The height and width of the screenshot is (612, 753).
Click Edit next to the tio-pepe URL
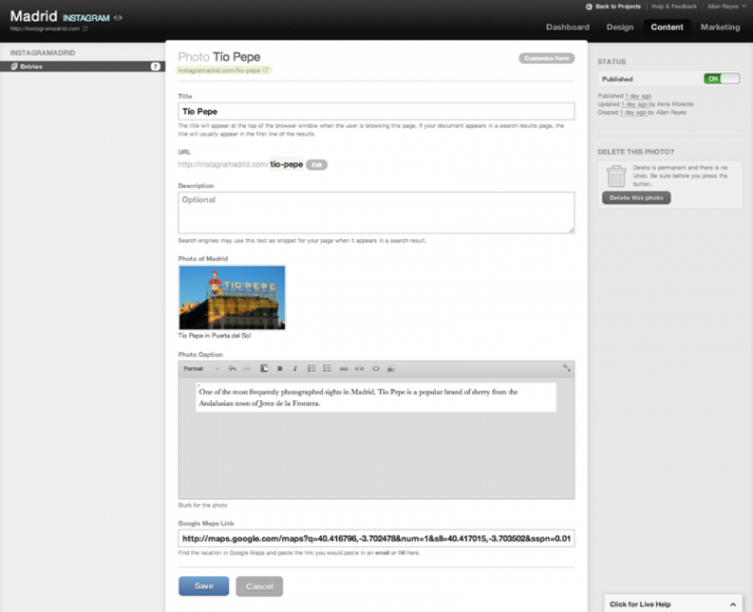(316, 165)
